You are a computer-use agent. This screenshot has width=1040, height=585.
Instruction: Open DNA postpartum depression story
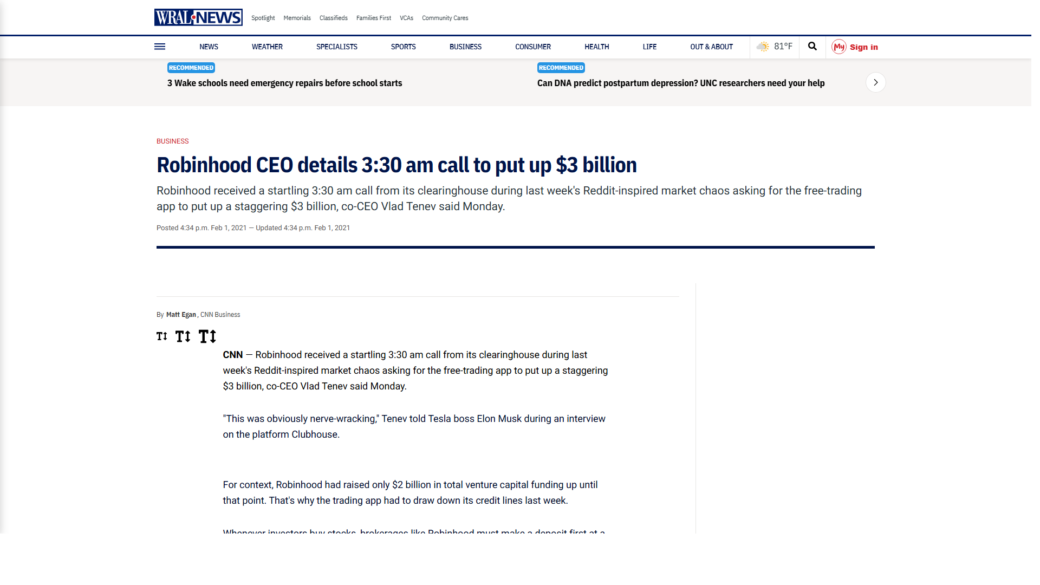[x=681, y=83]
